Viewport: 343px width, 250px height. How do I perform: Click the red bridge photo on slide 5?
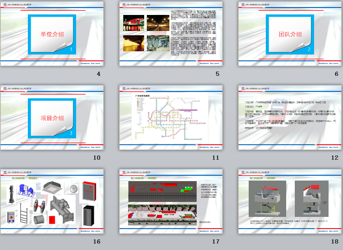pyautogui.click(x=134, y=24)
